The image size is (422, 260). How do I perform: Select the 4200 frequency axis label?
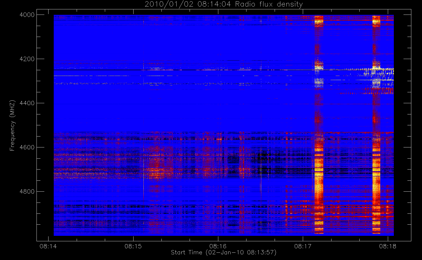pos(27,59)
